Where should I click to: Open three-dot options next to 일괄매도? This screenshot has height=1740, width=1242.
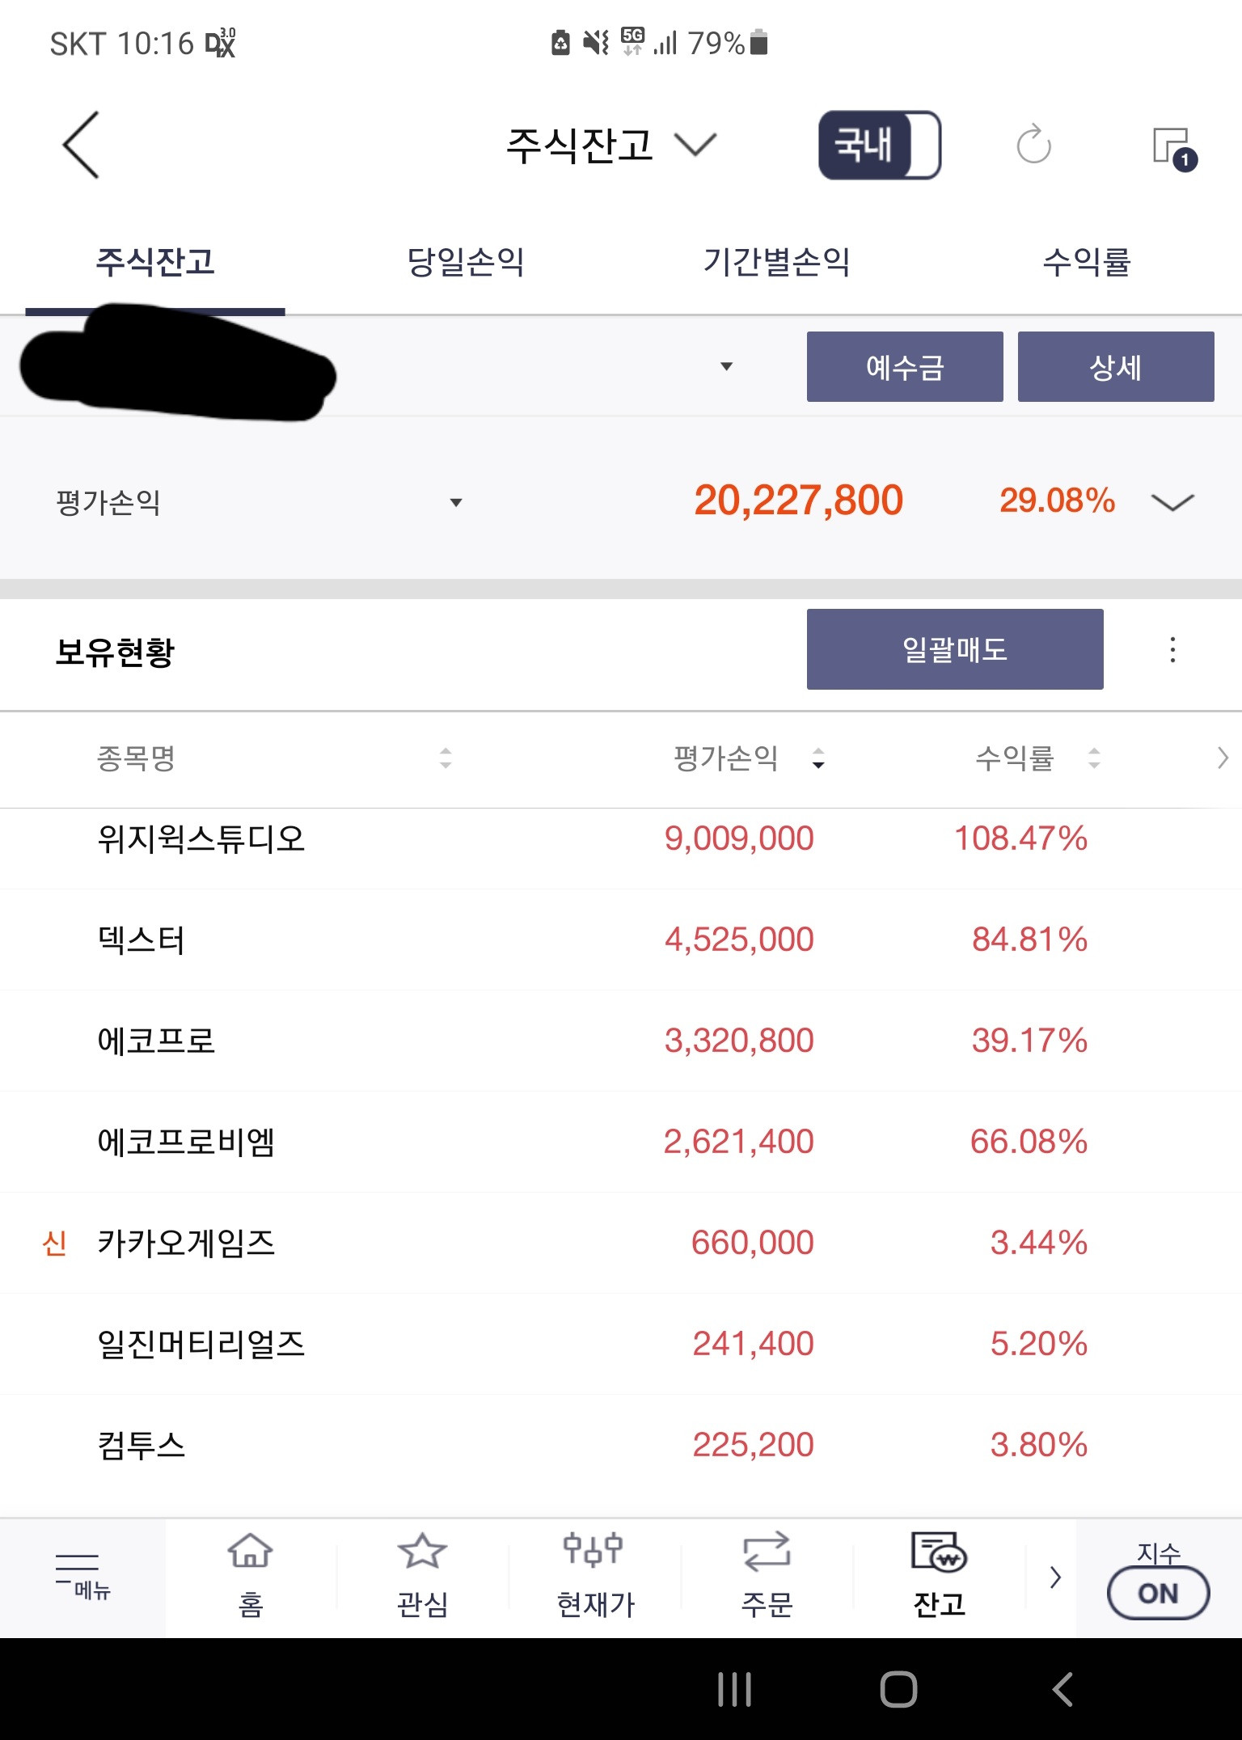pos(1172,649)
